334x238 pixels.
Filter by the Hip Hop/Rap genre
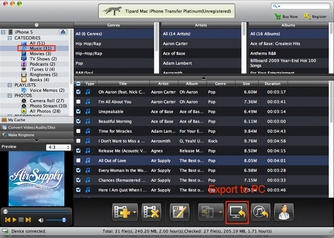click(114, 44)
